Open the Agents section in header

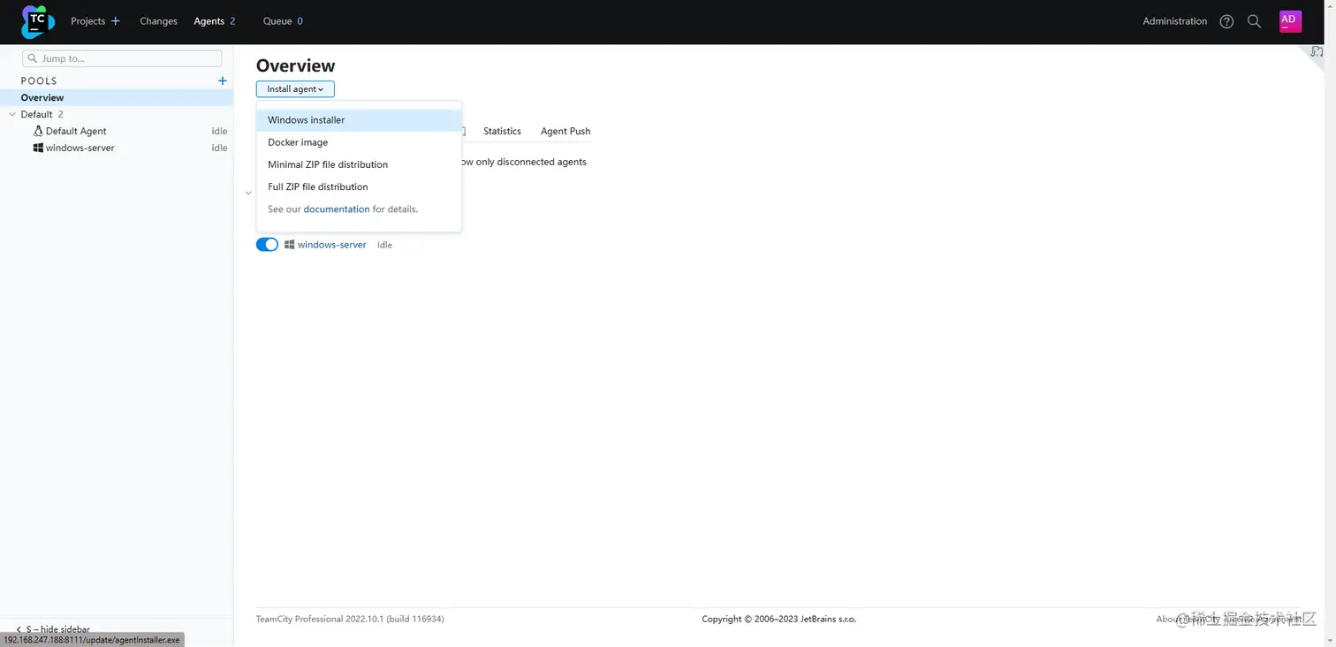[x=209, y=21]
